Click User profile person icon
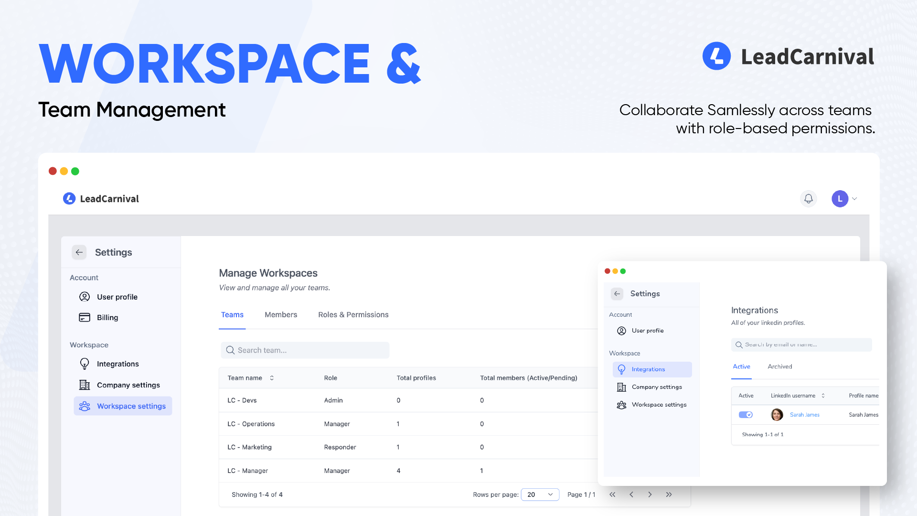Viewport: 917px width, 516px height. click(x=85, y=297)
